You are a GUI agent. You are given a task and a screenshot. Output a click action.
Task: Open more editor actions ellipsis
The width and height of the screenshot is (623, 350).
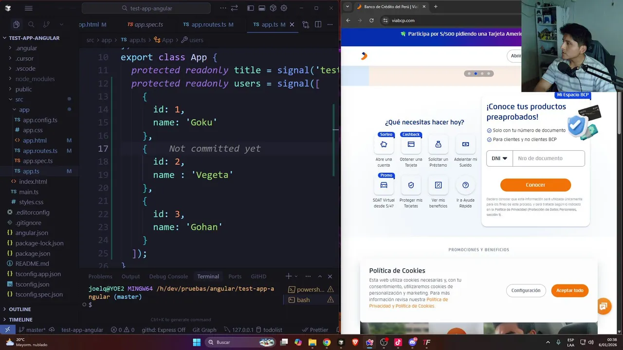click(x=330, y=24)
